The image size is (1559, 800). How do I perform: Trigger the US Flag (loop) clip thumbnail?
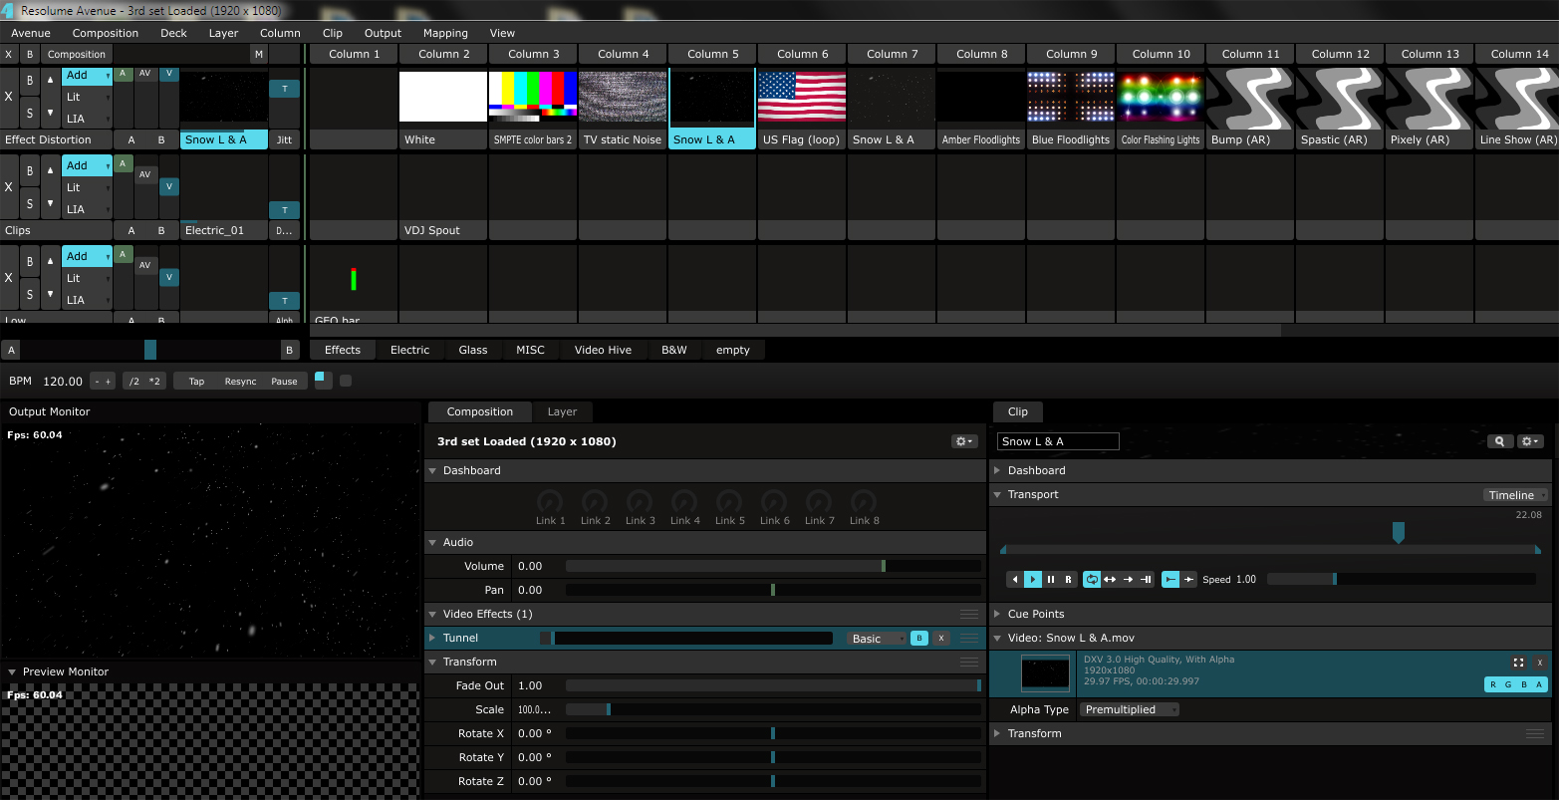802,97
